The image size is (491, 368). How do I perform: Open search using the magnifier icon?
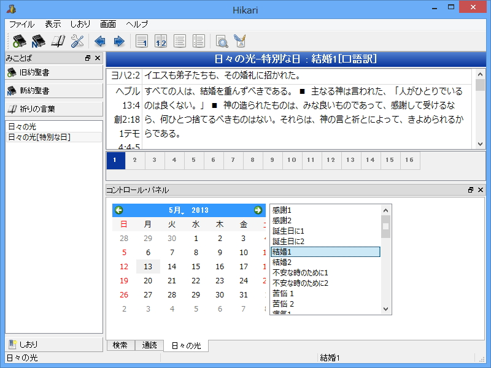pyautogui.click(x=221, y=41)
